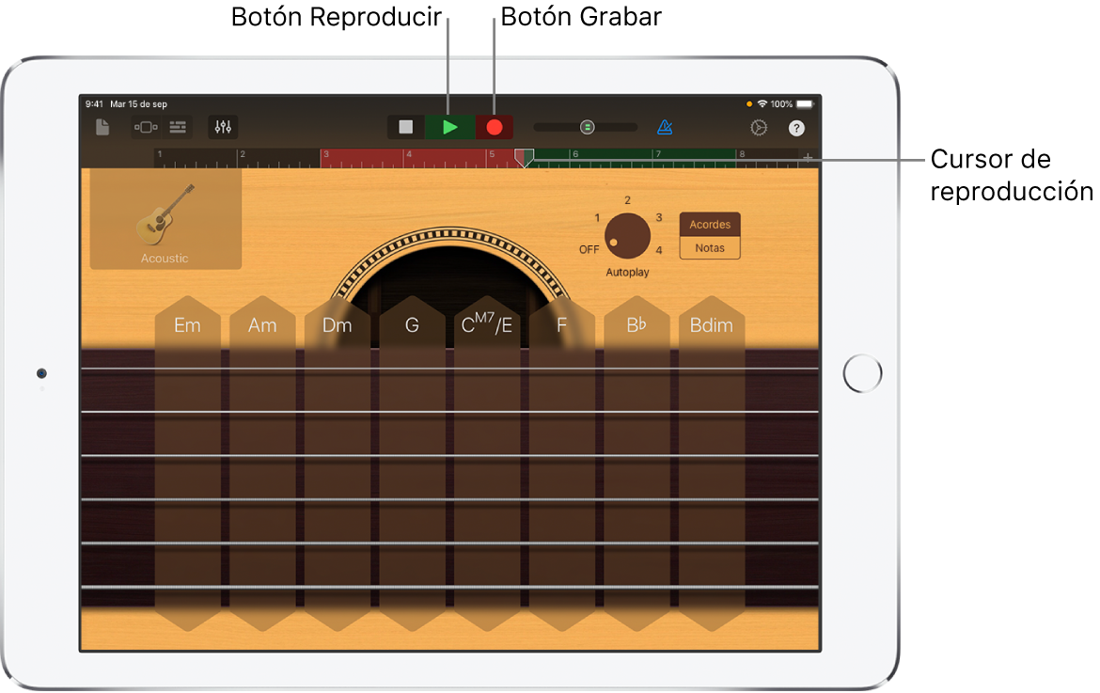Tap the iPad Home button
The image size is (1100, 693).
(x=863, y=374)
